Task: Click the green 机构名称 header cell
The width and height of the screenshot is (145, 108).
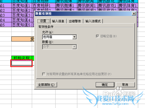Action: [22, 58]
